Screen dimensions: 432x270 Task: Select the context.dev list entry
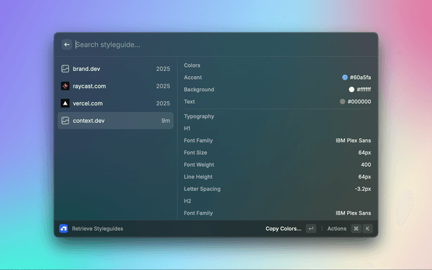tap(115, 120)
